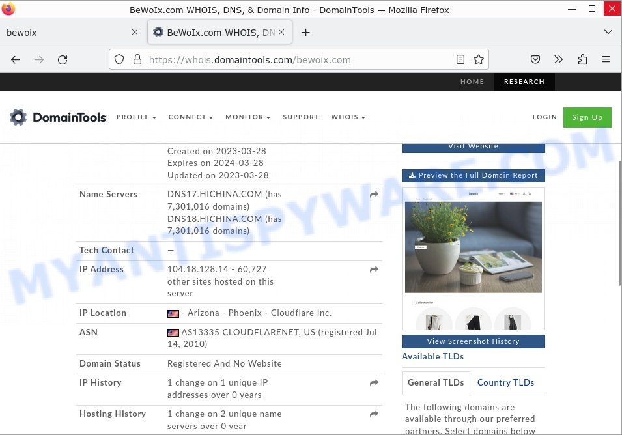Image resolution: width=622 pixels, height=435 pixels.
Task: Click View Screenshot History button
Action: (x=474, y=341)
